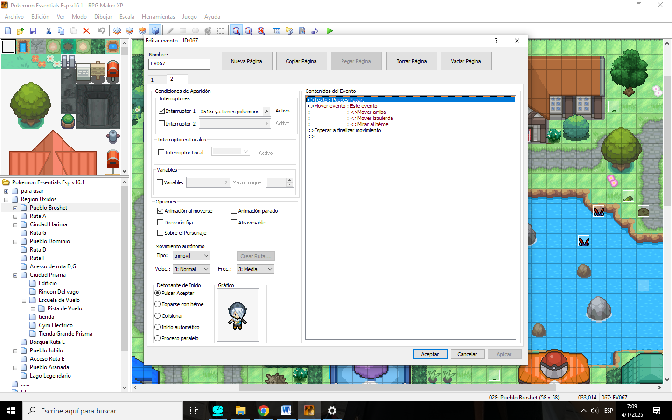Image resolution: width=672 pixels, height=420 pixels.
Task: Select the Inicio automático radio button
Action: (158, 327)
